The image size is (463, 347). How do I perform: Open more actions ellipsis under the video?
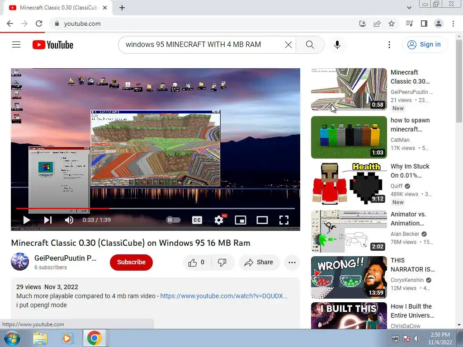292,262
